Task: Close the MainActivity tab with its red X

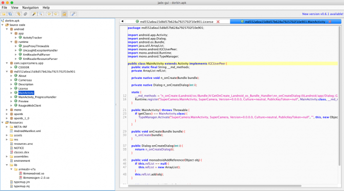Action: pyautogui.click(x=330, y=22)
